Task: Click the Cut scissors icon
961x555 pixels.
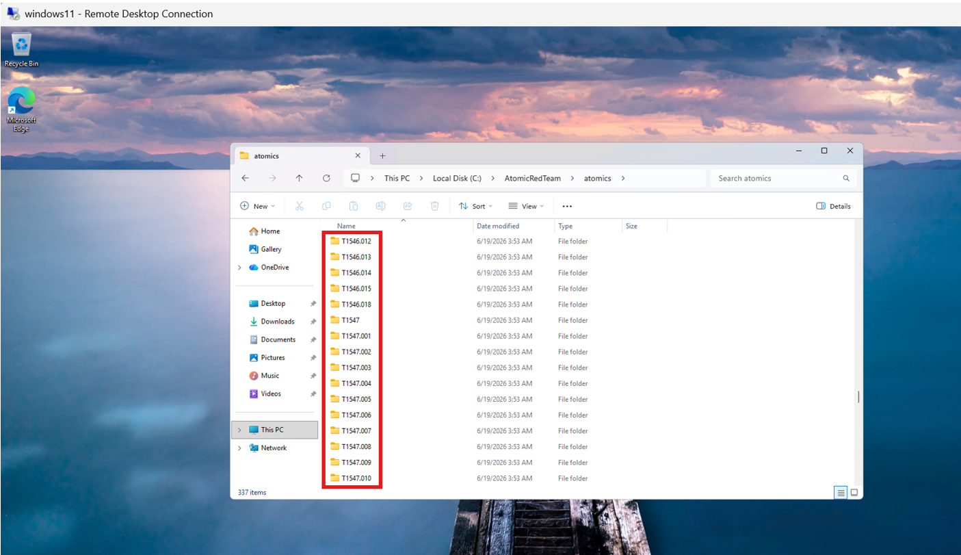Action: [x=299, y=206]
